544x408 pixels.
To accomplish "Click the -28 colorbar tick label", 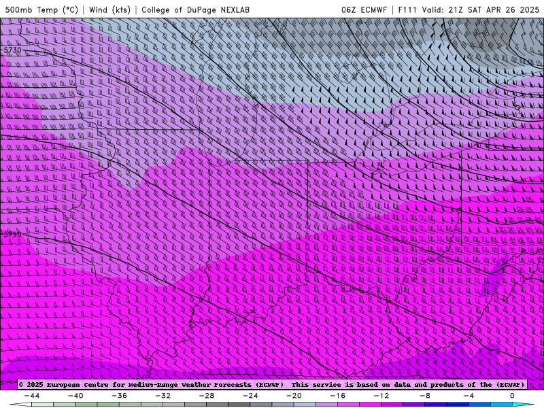I will [207, 396].
